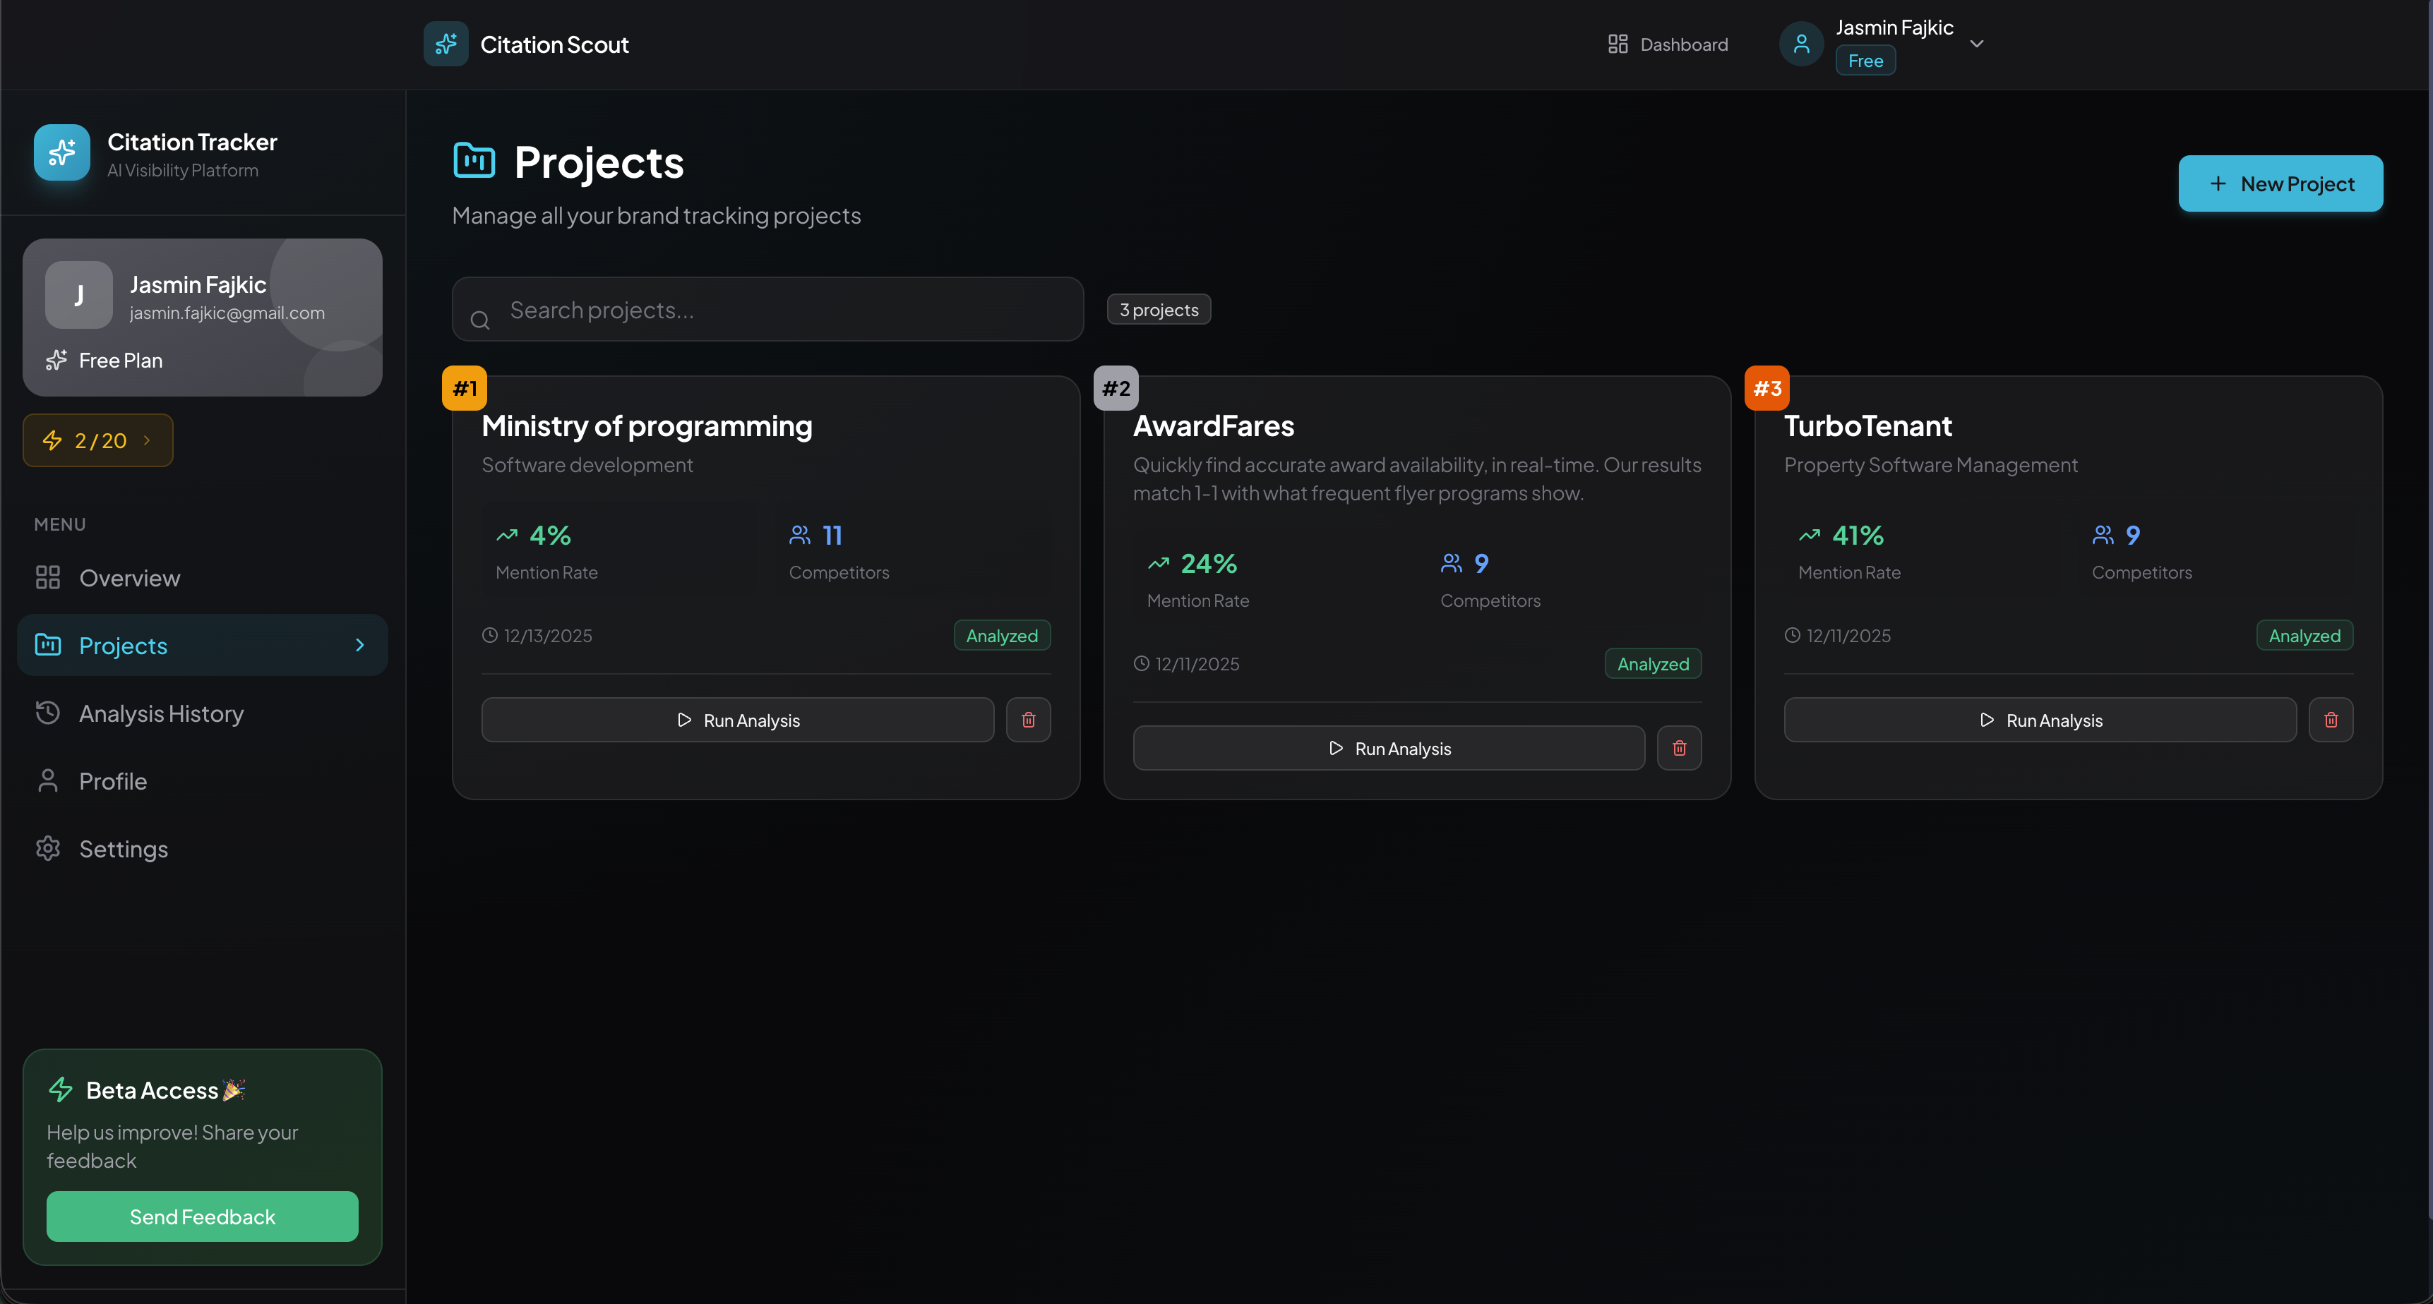Click the Citation Scout logo icon
2433x1304 pixels.
[x=445, y=44]
